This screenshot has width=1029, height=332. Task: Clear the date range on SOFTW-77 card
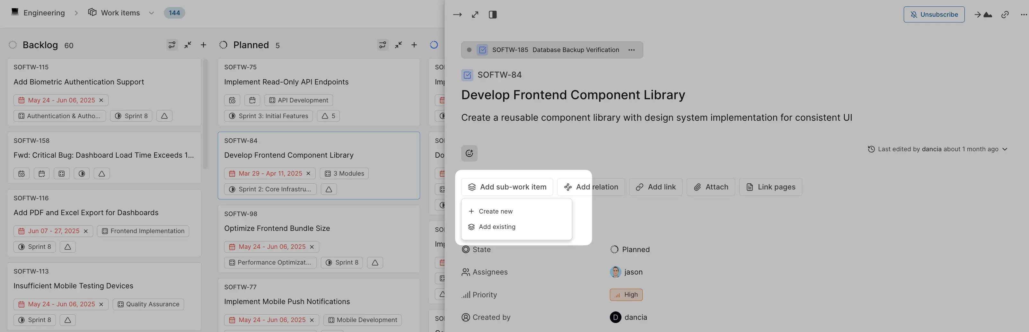click(x=312, y=320)
